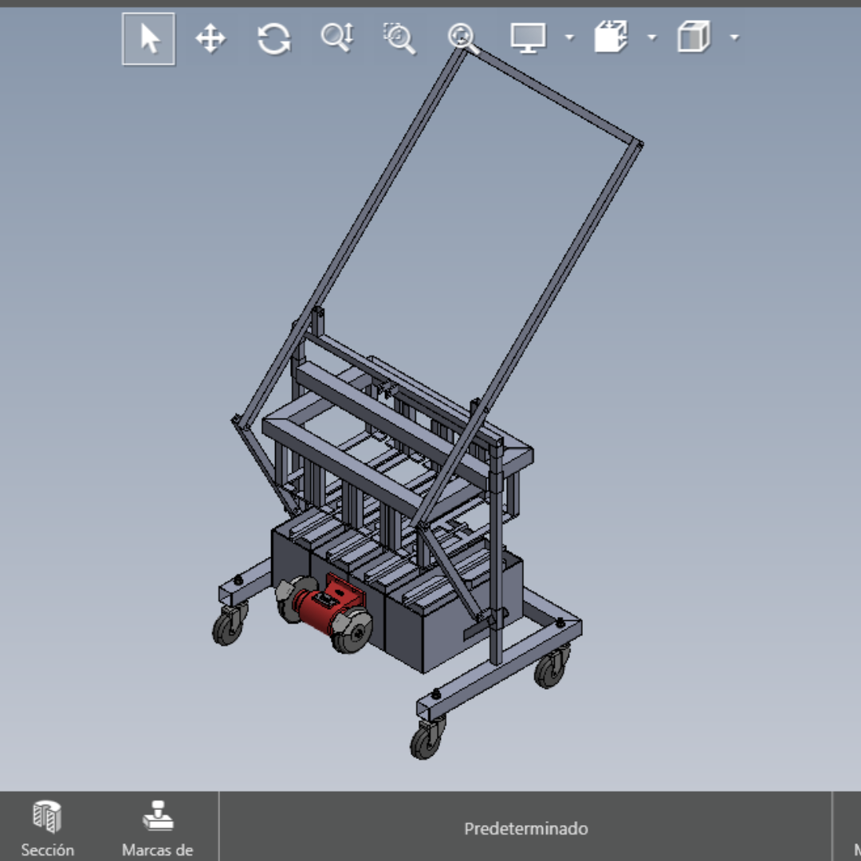Click the drawing sheets icon in the toolbar
The width and height of the screenshot is (861, 861).
tap(612, 37)
